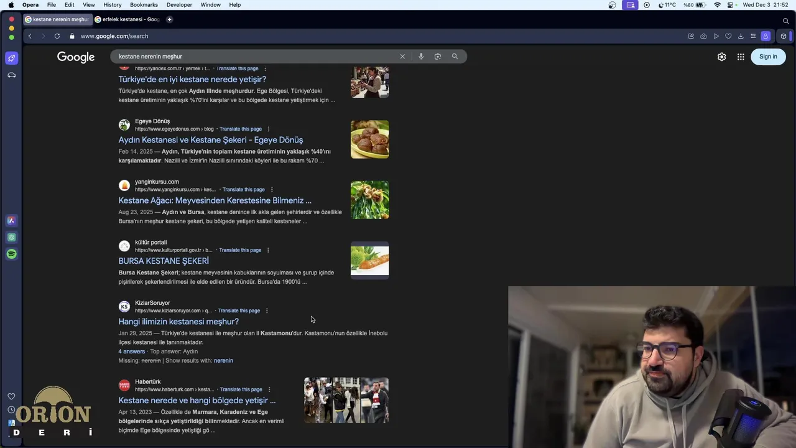Add page to bookmarks heart icon
Screen dimensions: 796x448
coord(728,36)
